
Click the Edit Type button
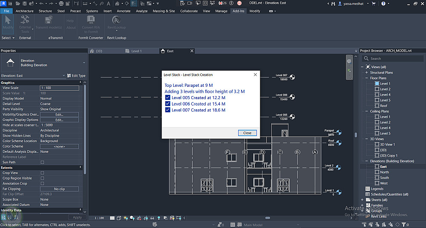coord(76,76)
